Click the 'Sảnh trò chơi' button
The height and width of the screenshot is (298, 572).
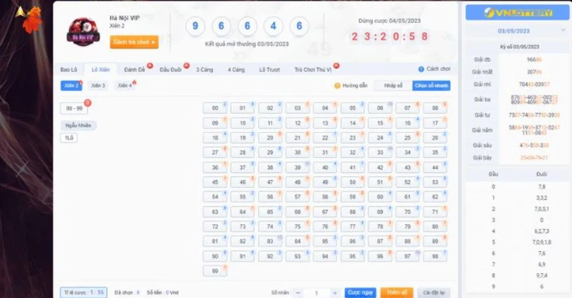point(134,43)
